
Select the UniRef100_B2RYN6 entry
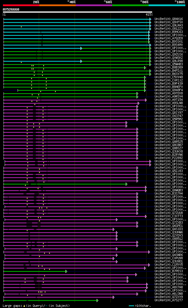pos(169,155)
